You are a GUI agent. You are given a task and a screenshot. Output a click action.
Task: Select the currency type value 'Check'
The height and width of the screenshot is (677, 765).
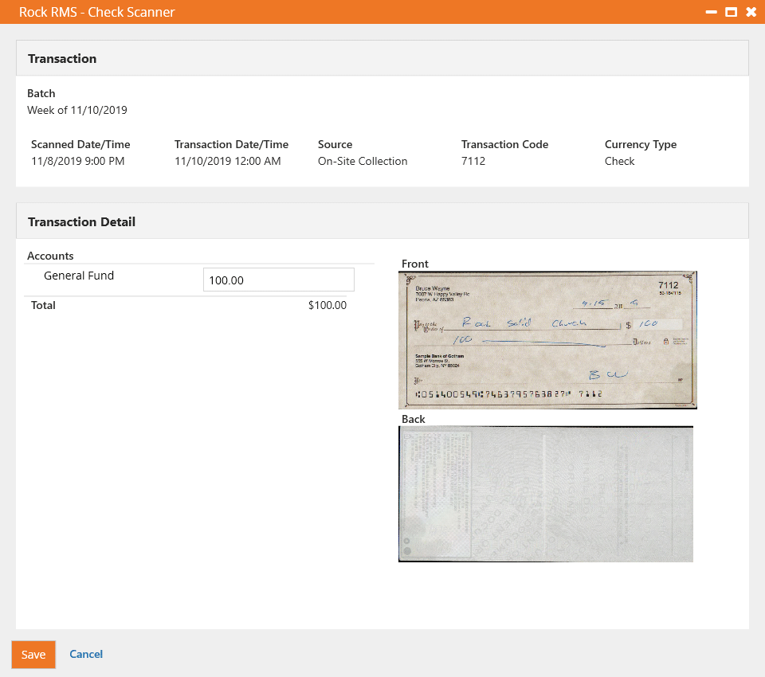pyautogui.click(x=620, y=161)
